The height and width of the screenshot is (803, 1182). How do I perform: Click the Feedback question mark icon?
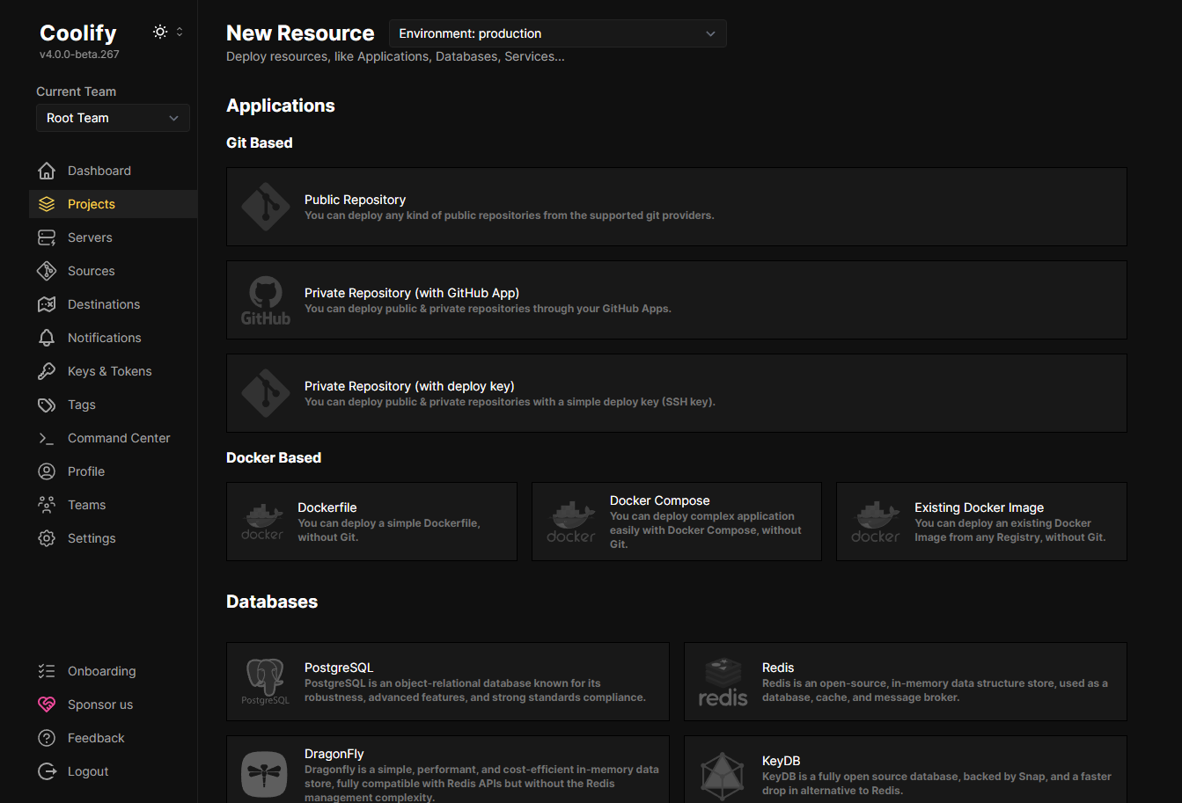pos(47,738)
